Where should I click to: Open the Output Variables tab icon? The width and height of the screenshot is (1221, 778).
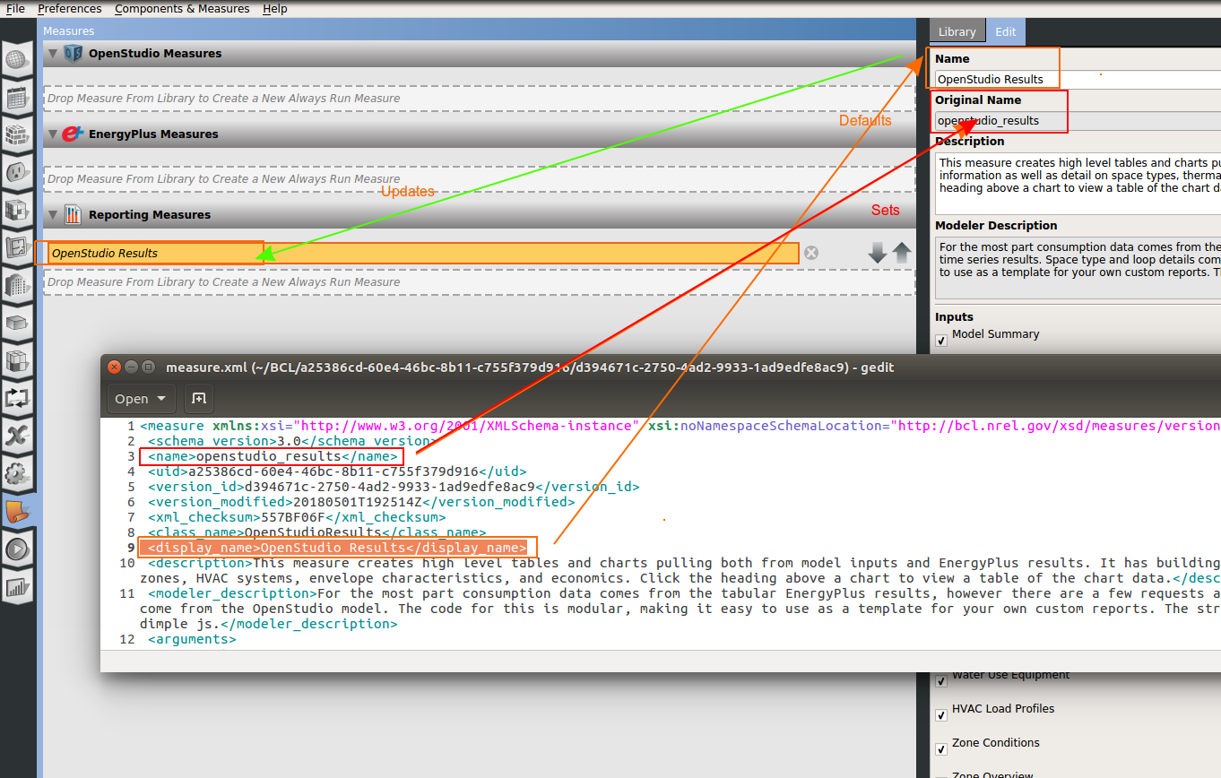tap(16, 436)
